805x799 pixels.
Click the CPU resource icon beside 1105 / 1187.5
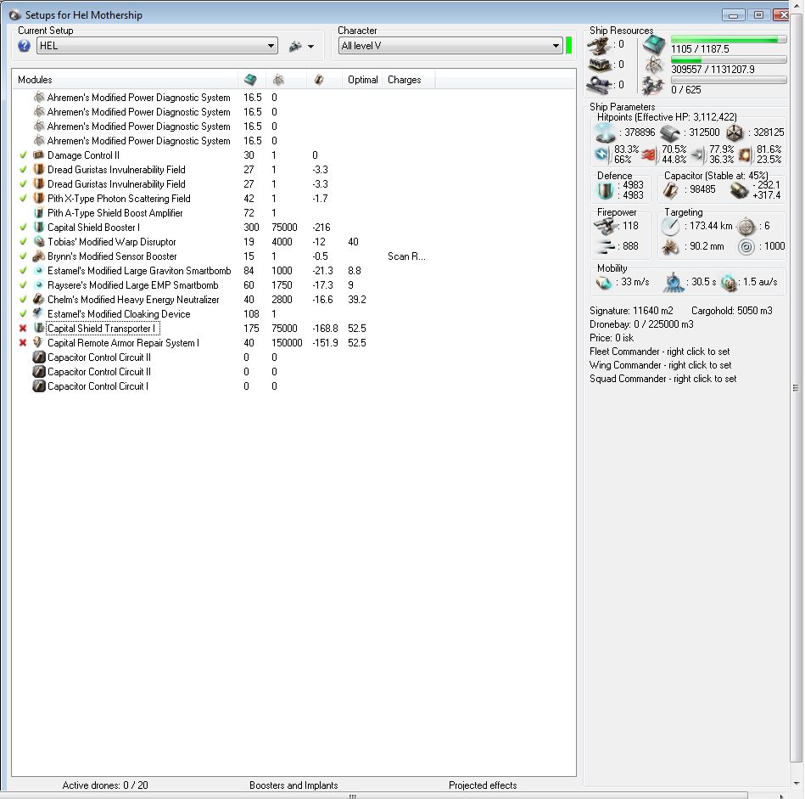pos(654,45)
